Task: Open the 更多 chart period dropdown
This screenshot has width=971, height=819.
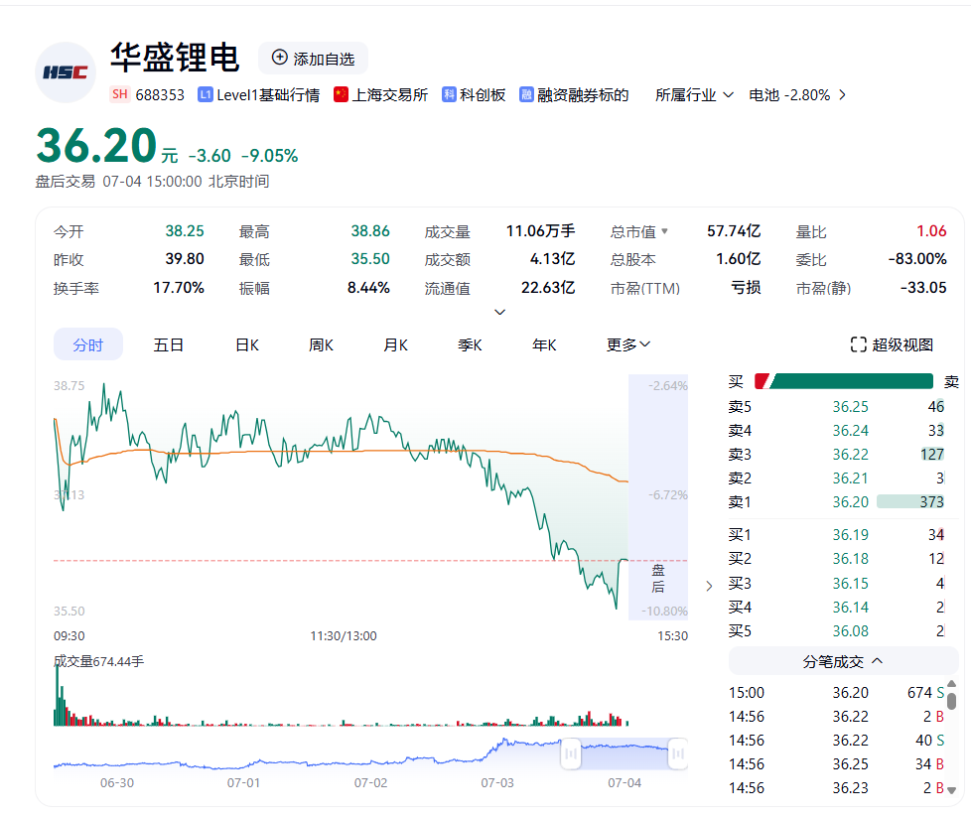Action: [x=628, y=344]
